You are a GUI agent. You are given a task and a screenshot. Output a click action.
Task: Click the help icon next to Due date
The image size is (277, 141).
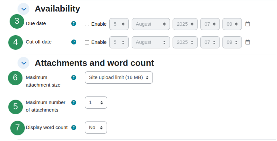tap(74, 24)
